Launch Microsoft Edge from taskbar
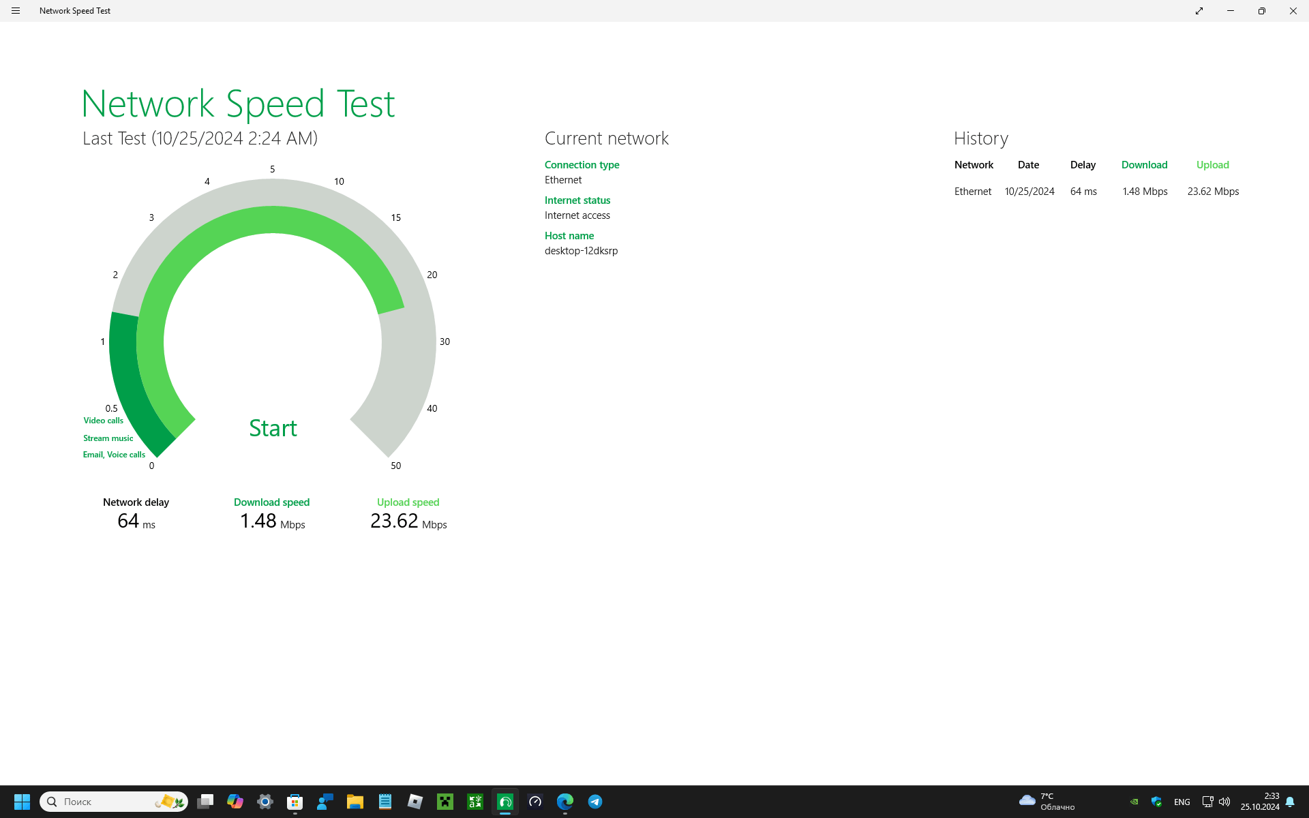Image resolution: width=1309 pixels, height=818 pixels. click(x=565, y=802)
